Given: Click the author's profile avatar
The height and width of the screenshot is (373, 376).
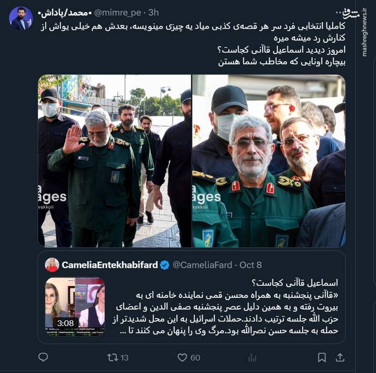Looking at the screenshot, I should (x=21, y=18).
